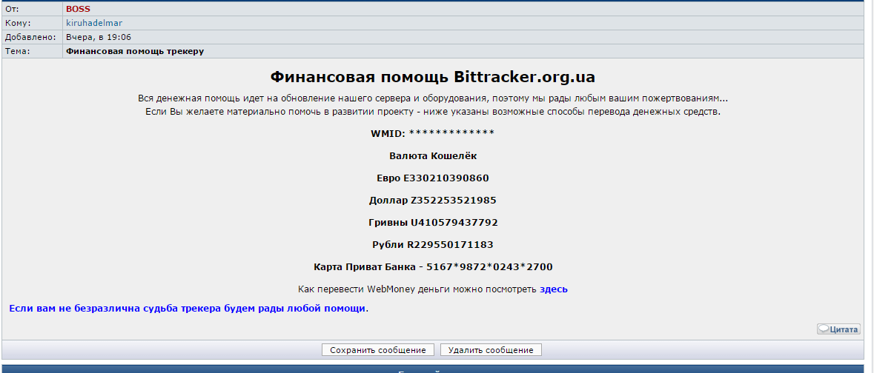Click the 'Кому:' field label

click(18, 23)
